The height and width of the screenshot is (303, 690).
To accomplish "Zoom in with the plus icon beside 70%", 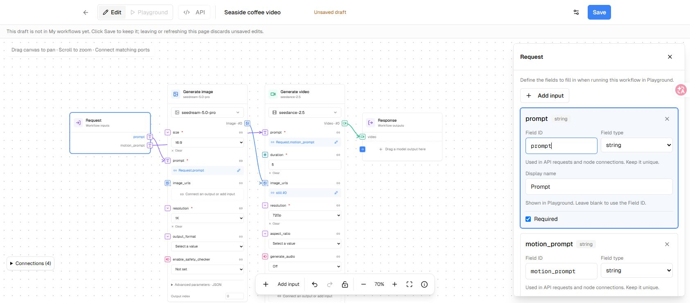I will 395,284.
